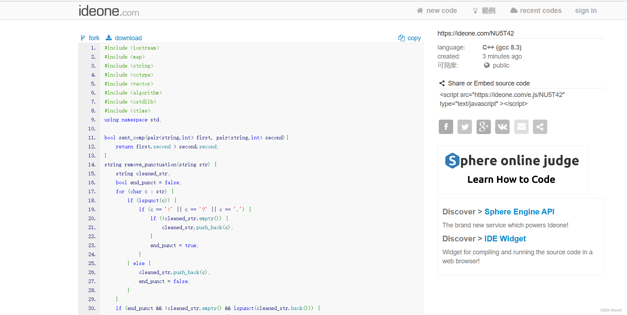Image resolution: width=627 pixels, height=315 pixels.
Task: Share on Facebook
Action: pyautogui.click(x=446, y=127)
